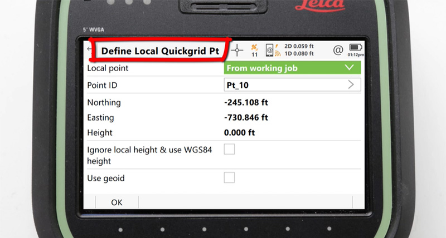This screenshot has width=446, height=238.
Task: Check the Use geoid checkbox
Action: click(229, 178)
